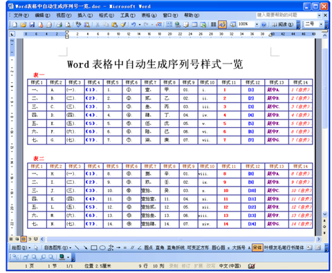The image size is (332, 273).
Task: Create a new blank document
Action: coord(15,24)
